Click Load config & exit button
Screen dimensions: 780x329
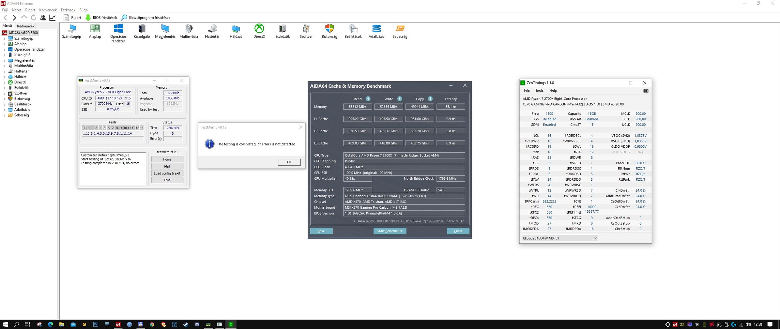tap(167, 173)
